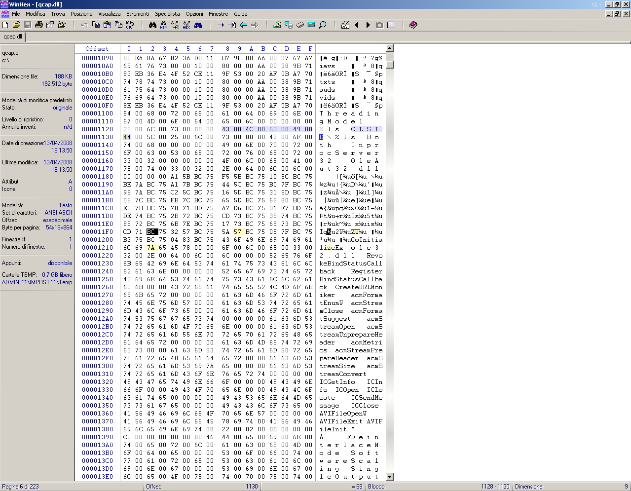Click the magnifying glass analyze icon
Viewport: 631px width, 491px height.
coord(323,25)
